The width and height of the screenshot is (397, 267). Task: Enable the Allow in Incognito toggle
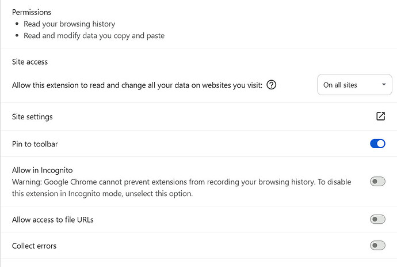pyautogui.click(x=377, y=182)
